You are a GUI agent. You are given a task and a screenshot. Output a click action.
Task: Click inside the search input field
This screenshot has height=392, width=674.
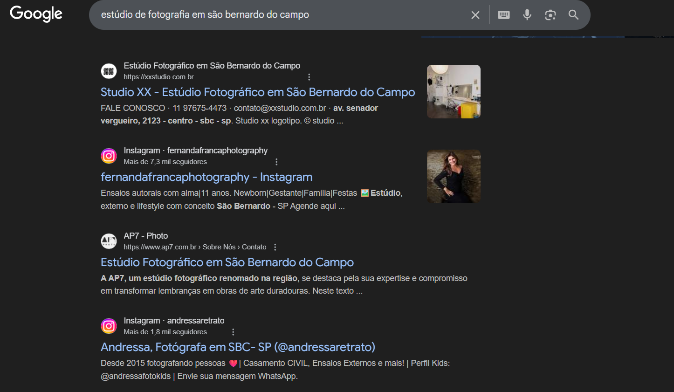(280, 15)
